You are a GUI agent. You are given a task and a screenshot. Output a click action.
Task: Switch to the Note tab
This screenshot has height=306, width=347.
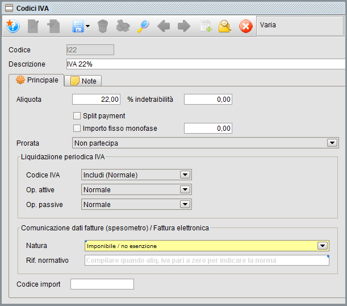coord(83,81)
